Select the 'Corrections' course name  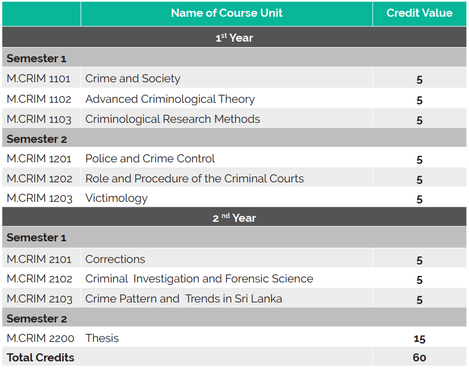click(x=115, y=259)
